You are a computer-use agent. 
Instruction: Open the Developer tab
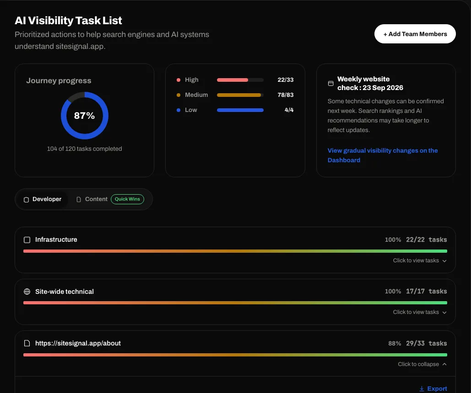point(43,199)
